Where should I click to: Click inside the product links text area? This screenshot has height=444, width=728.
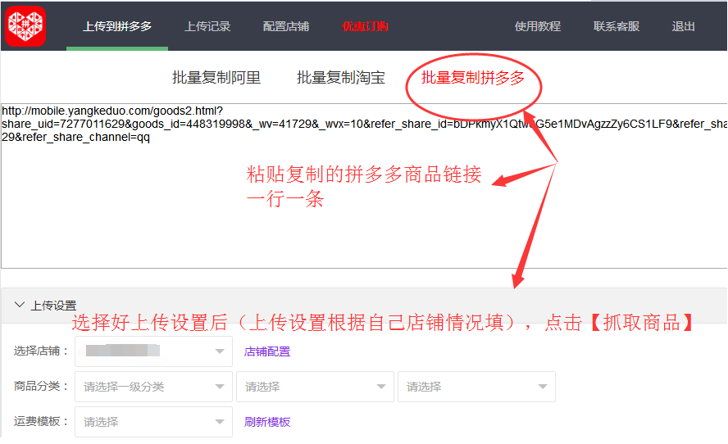(x=364, y=186)
